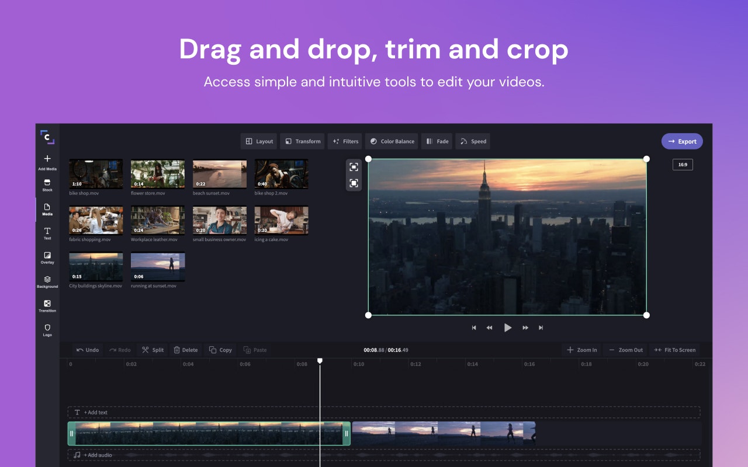This screenshot has height=467, width=748.
Task: Open the 16:9 aspect ratio selector
Action: point(682,164)
